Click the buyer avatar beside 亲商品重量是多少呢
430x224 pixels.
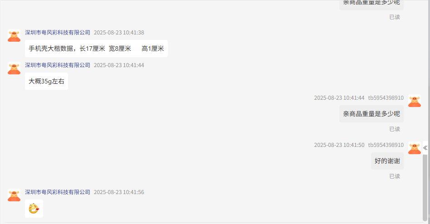click(x=415, y=101)
